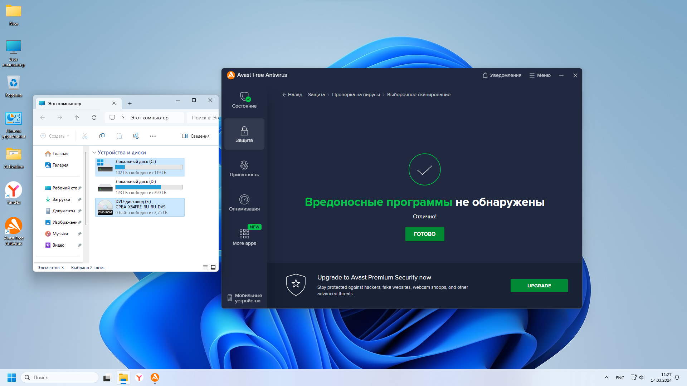Switch to large icons view in Explorer
687x386 pixels.
pyautogui.click(x=213, y=267)
